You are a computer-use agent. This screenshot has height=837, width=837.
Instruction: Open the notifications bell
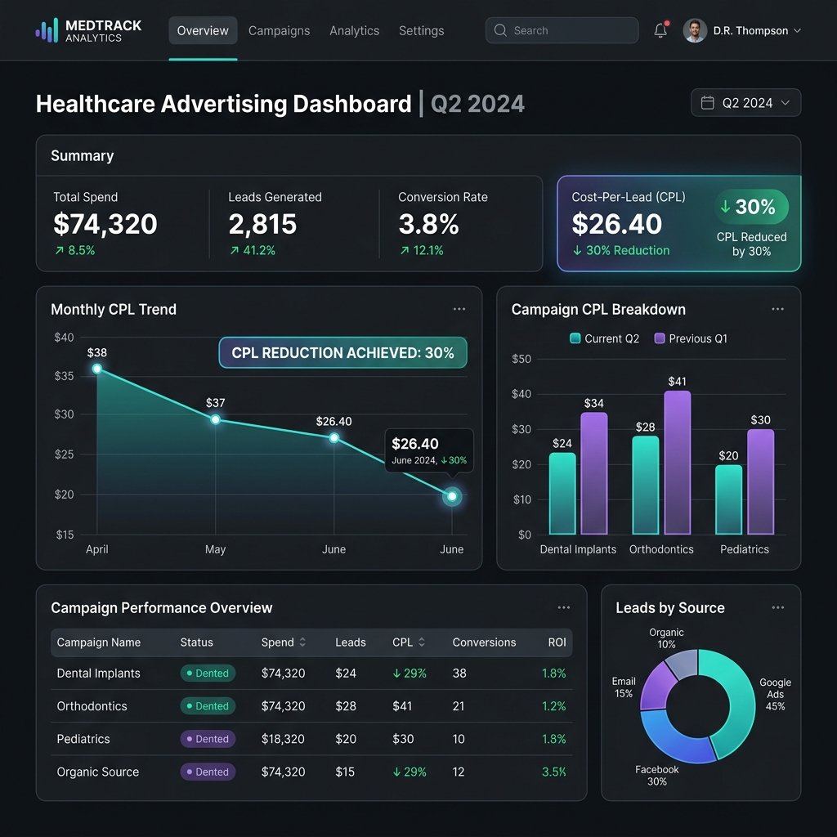pyautogui.click(x=660, y=30)
